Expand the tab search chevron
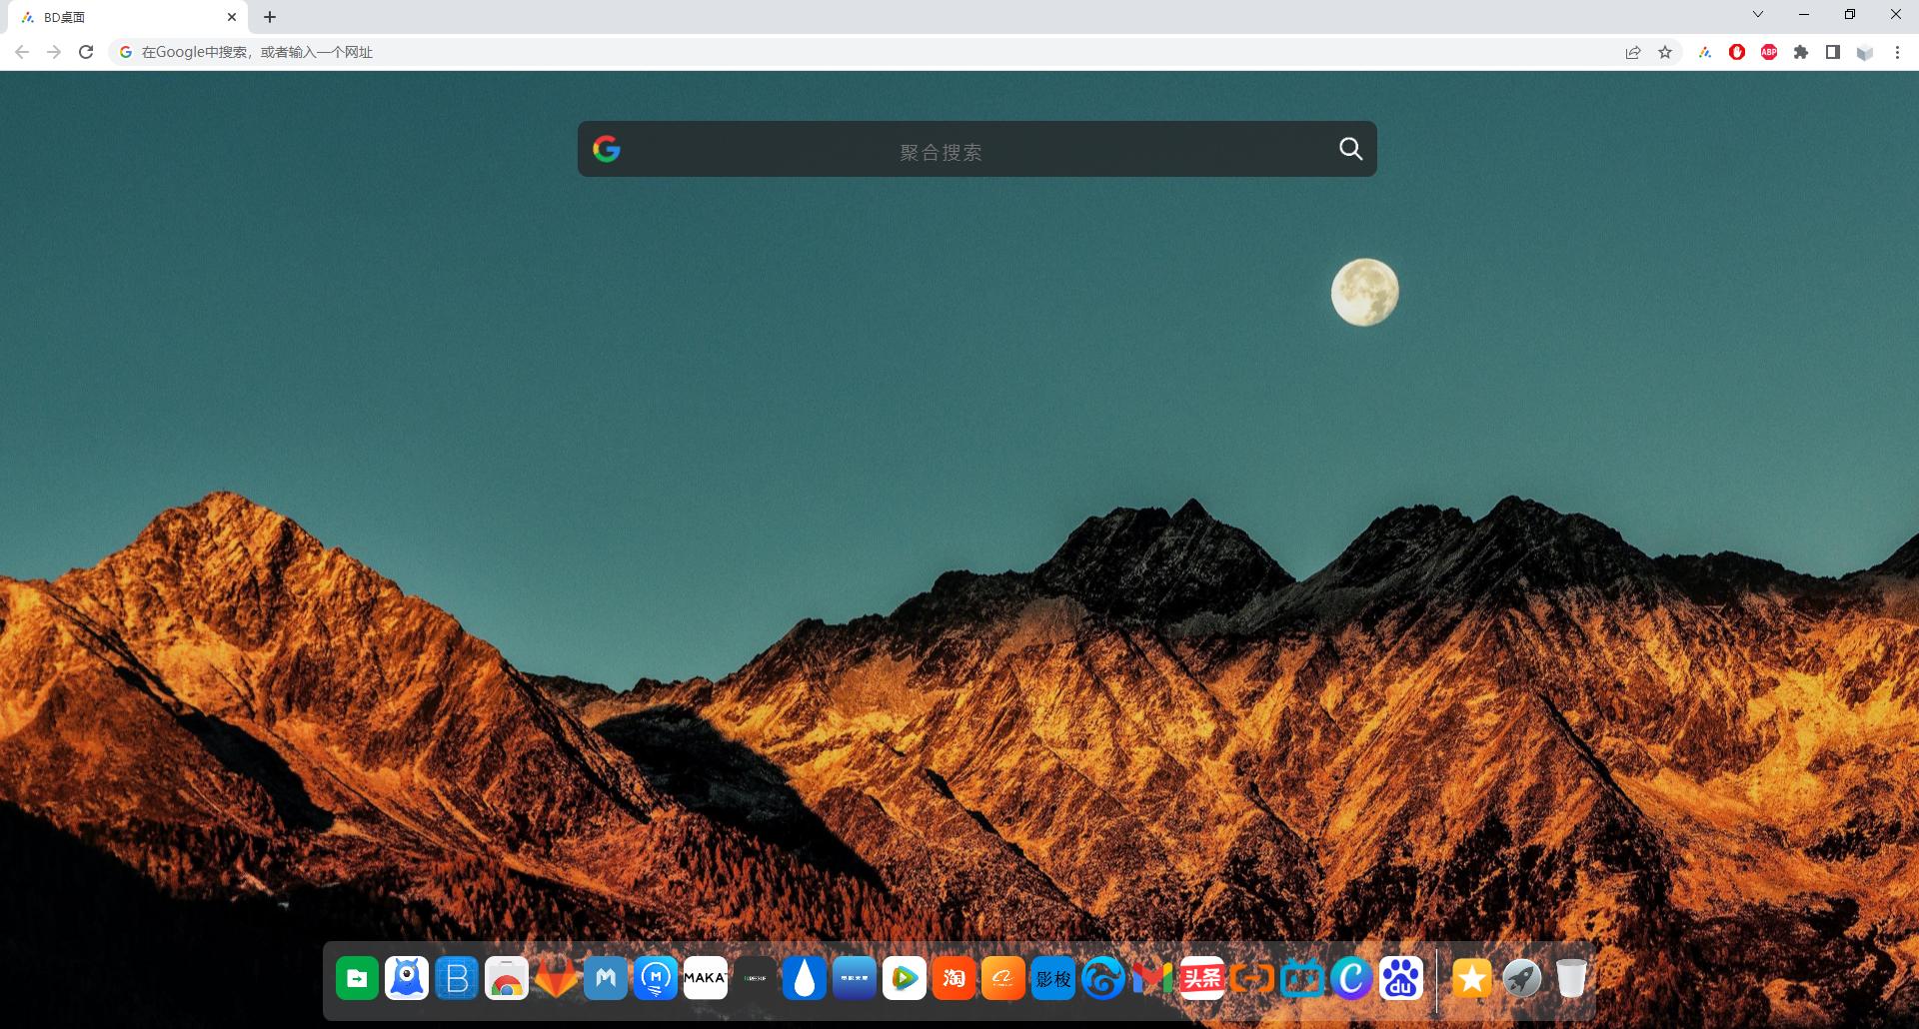The height and width of the screenshot is (1029, 1919). 1757,15
